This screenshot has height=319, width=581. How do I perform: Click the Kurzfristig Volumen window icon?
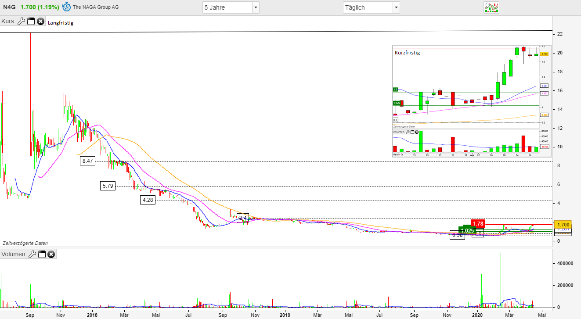[x=412, y=132]
